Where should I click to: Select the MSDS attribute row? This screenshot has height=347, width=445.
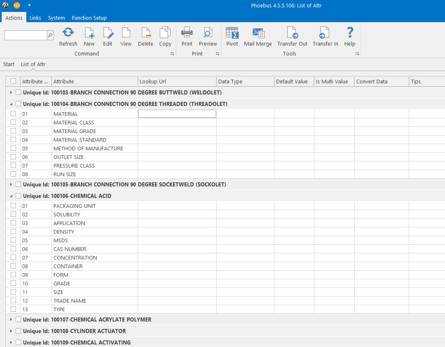pyautogui.click(x=60, y=240)
